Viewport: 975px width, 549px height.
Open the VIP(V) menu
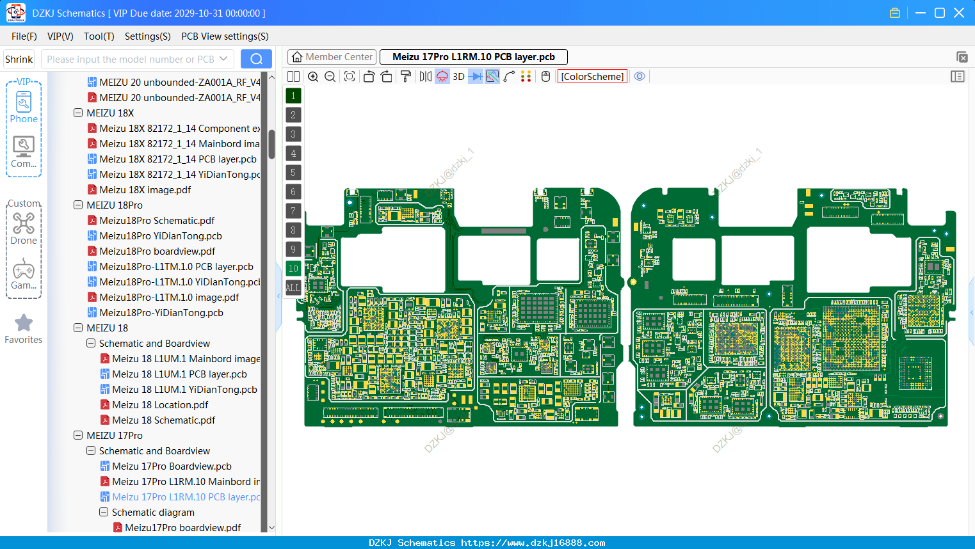pyautogui.click(x=60, y=36)
